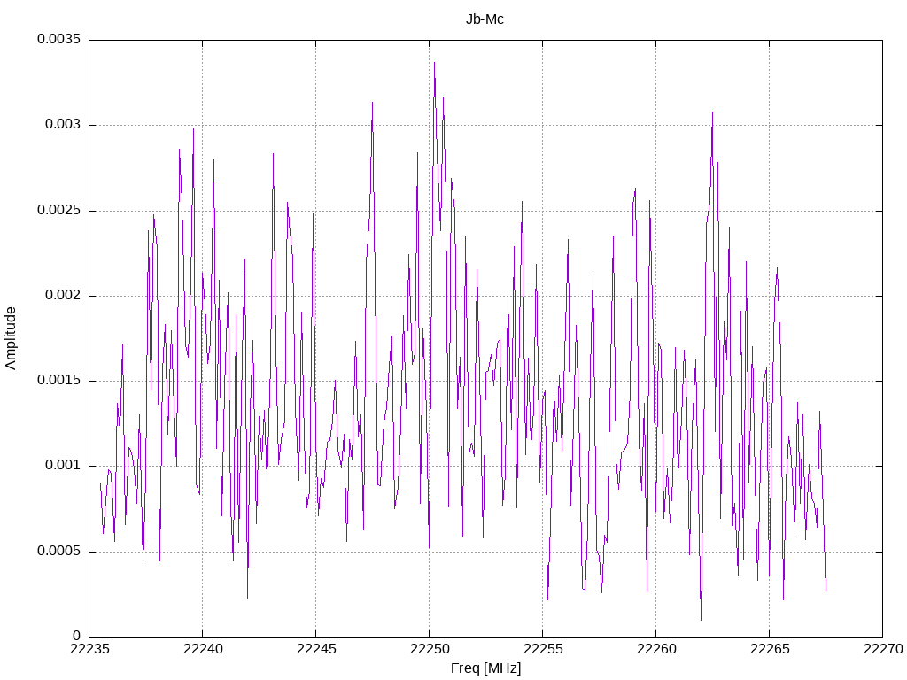Click y-axis tick value 0.0035
This screenshot has width=907, height=680.
click(59, 39)
